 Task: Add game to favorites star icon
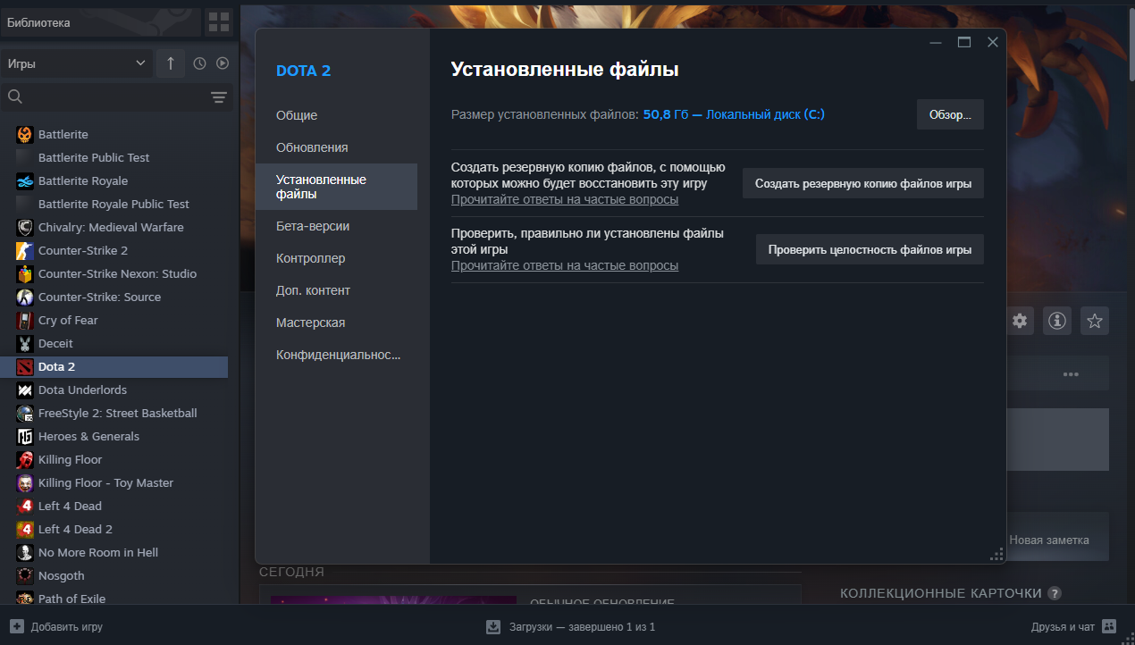1095,321
